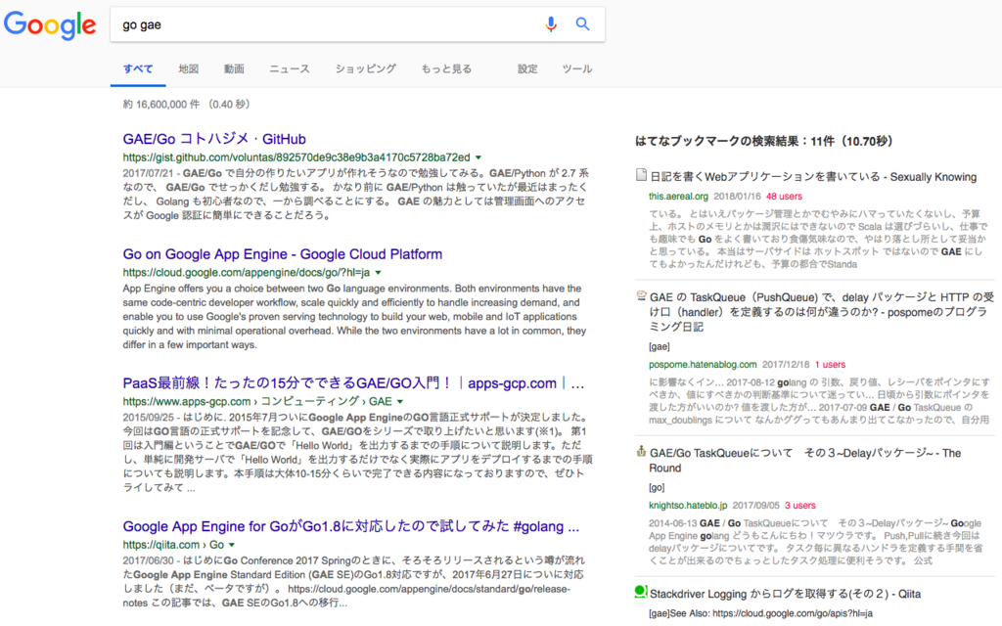The image size is (1002, 626).
Task: Open 'Stackdriver Logging からログを取得する' bookmark
Action: [785, 594]
